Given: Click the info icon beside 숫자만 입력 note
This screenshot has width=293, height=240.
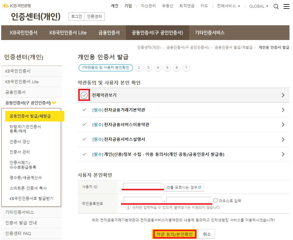Looking at the screenshot, I should pyautogui.click(x=128, y=208).
